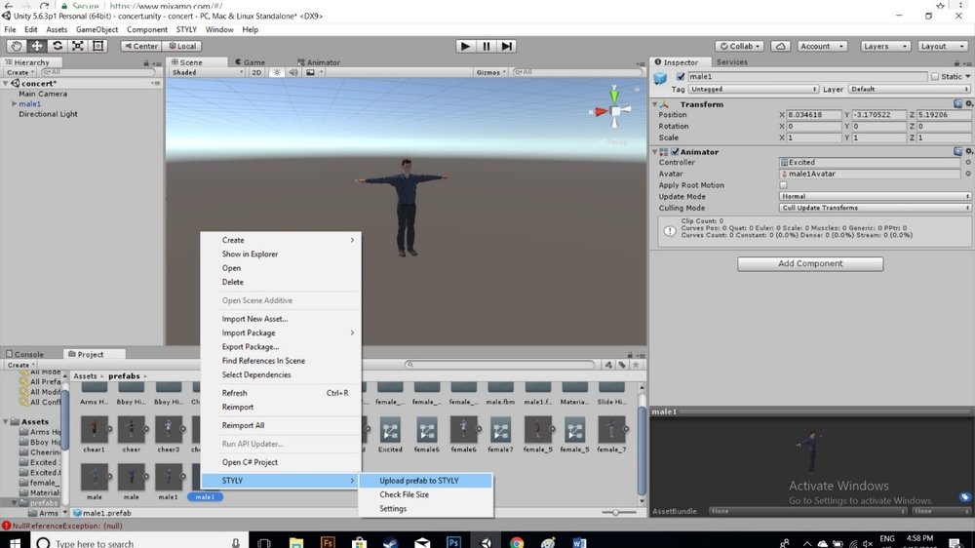Open the GameObject menu
Image resolution: width=975 pixels, height=548 pixels.
pyautogui.click(x=97, y=29)
